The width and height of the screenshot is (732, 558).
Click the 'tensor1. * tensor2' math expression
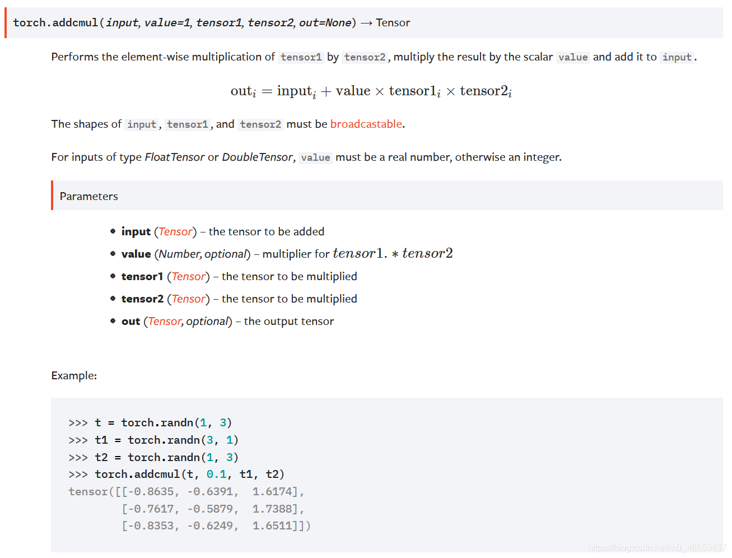(x=393, y=253)
